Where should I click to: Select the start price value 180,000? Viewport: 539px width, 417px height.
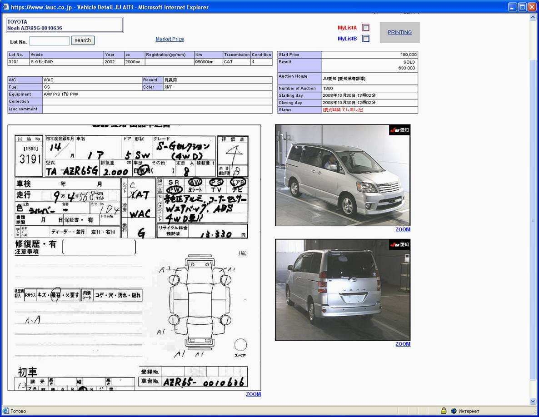pos(409,55)
